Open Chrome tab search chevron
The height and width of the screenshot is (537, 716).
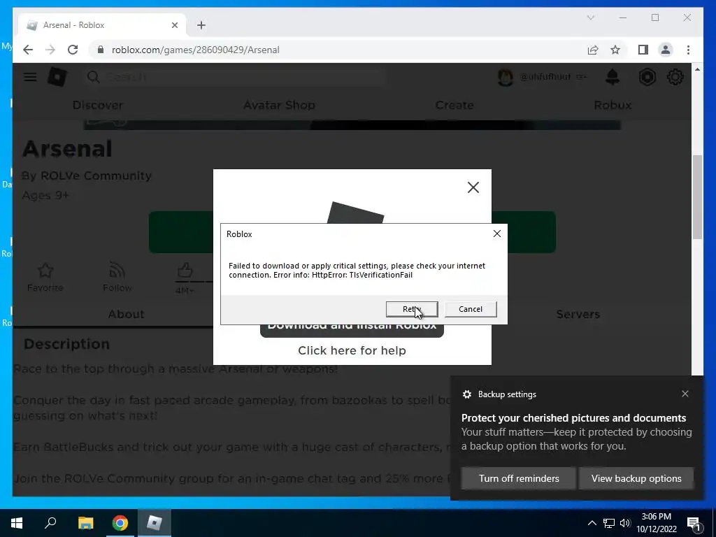590,17
